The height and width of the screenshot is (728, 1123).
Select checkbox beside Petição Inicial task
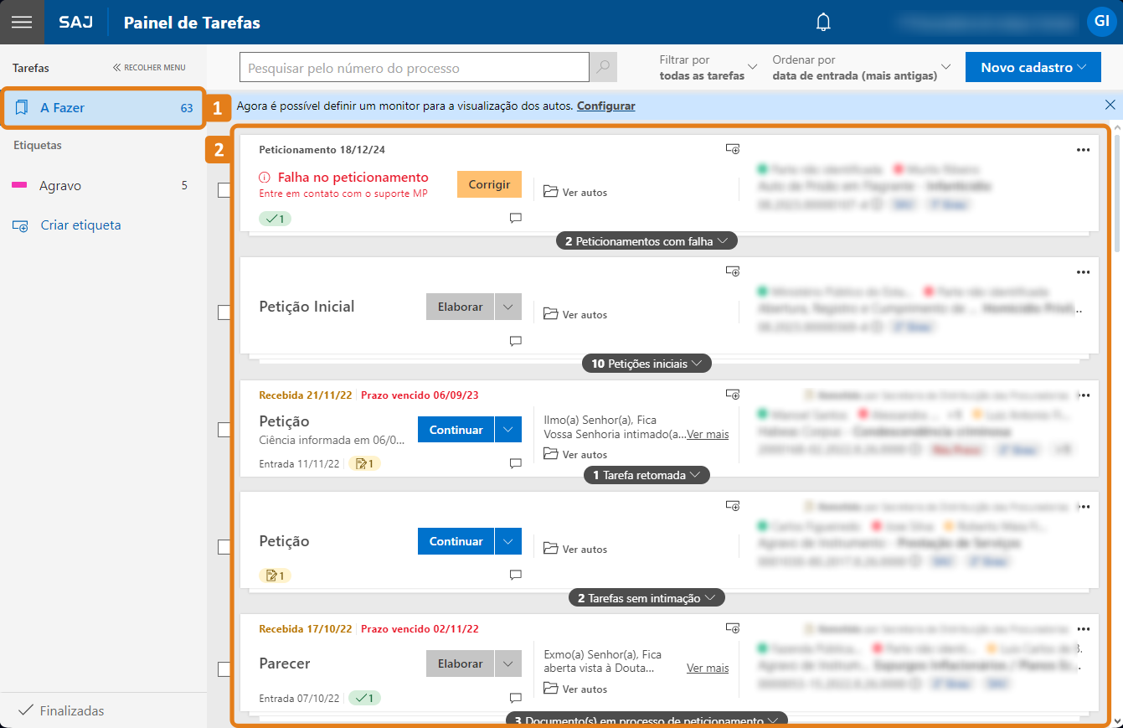[x=224, y=312]
